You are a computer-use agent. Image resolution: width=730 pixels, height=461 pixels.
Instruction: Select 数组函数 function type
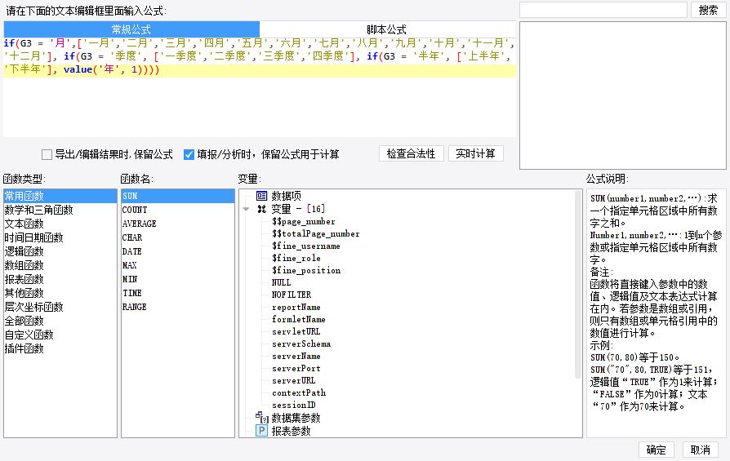click(60, 265)
